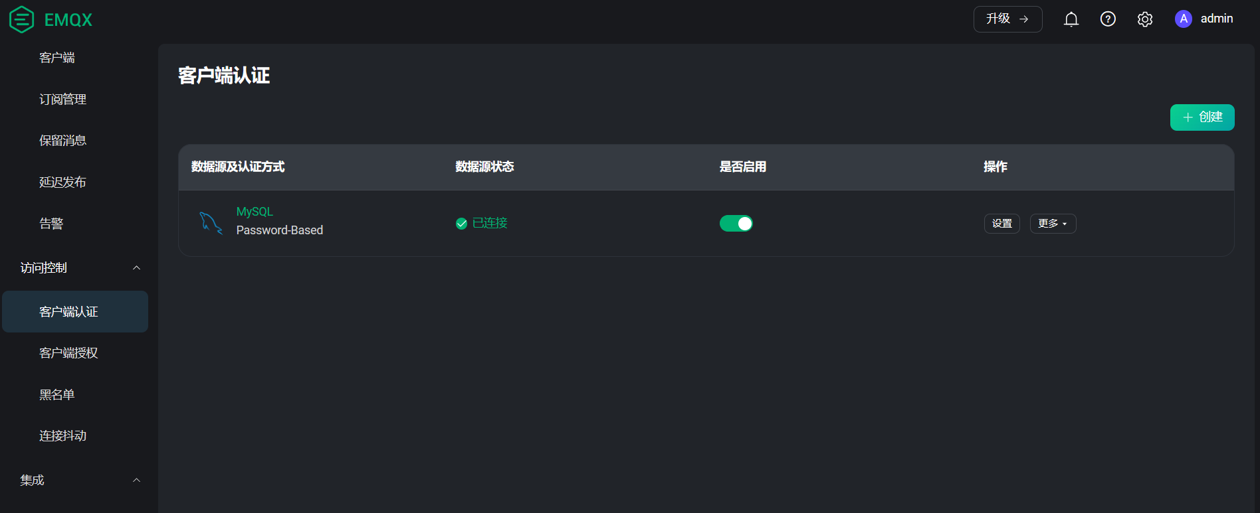Viewport: 1260px width, 513px height.
Task: Click the 升级 upgrade button
Action: tap(1007, 19)
